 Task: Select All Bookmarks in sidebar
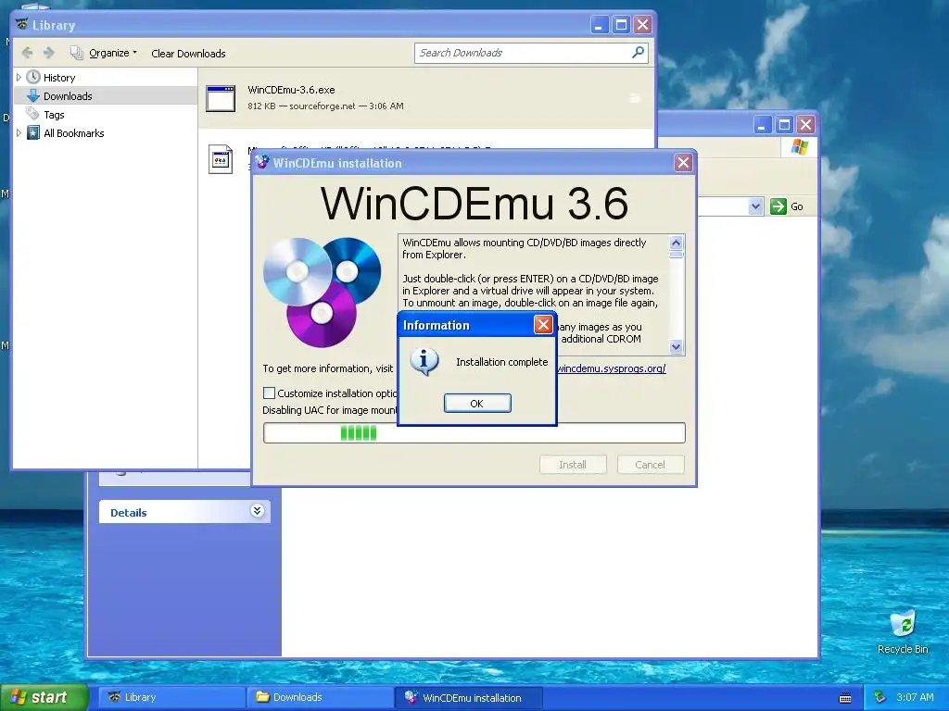[x=74, y=133]
